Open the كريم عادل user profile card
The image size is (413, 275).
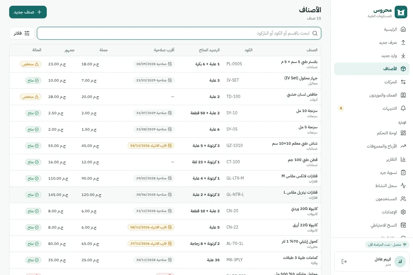tap(372, 262)
